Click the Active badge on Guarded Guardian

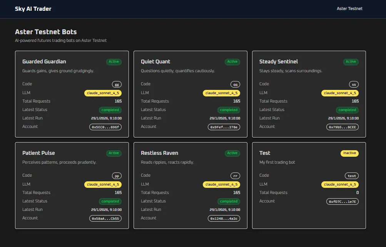pos(114,62)
